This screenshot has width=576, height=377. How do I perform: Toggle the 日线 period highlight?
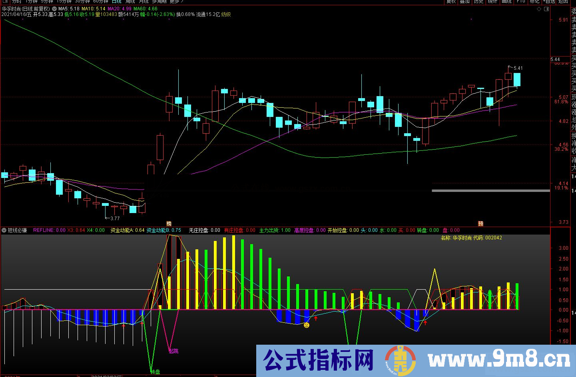[x=116, y=2]
